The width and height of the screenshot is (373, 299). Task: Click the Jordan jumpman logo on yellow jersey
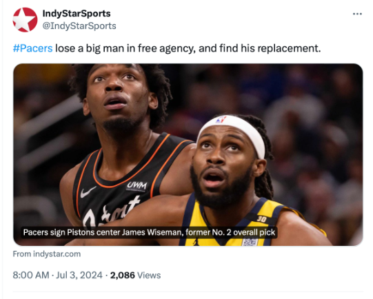point(196,243)
